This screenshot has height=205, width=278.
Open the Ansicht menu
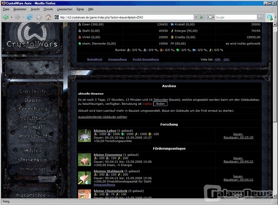(35, 9)
